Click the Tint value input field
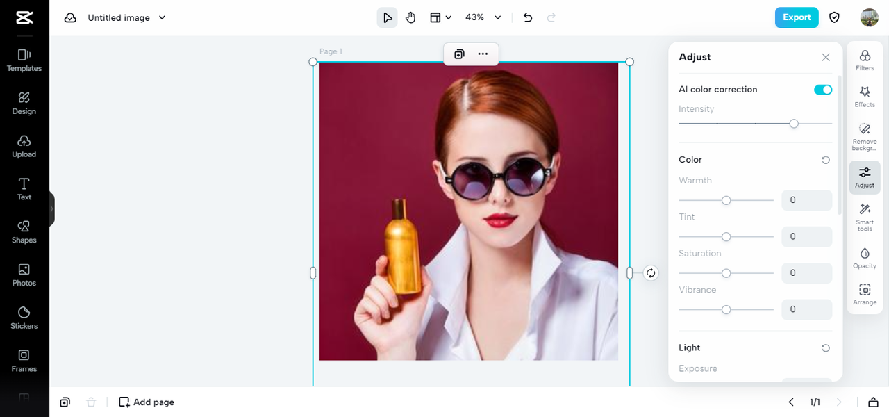The width and height of the screenshot is (889, 417). [x=807, y=236]
